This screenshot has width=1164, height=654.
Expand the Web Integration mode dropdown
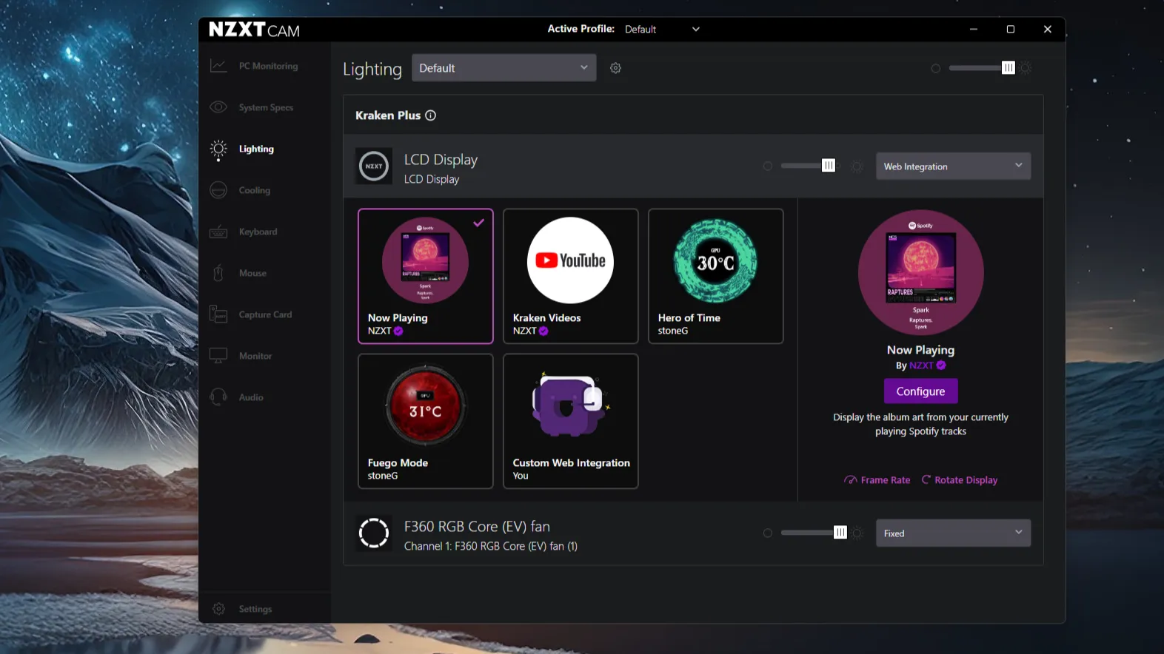coord(953,166)
